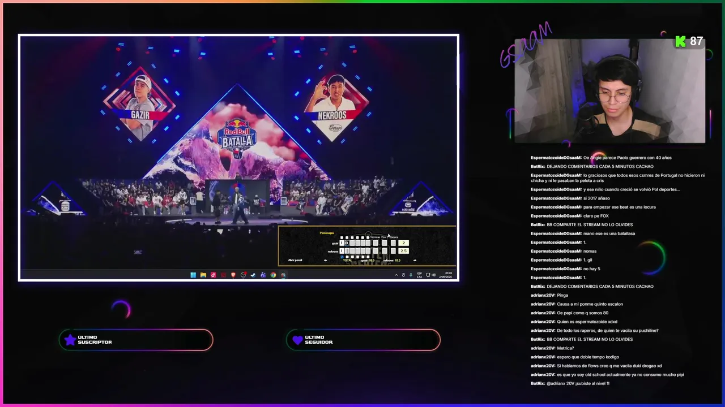Viewport: 725px width, 407px height.
Task: Click the Kick viewer count 87
Action: pos(689,41)
